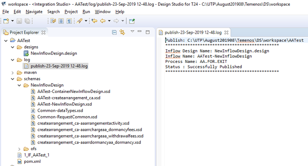Screen dimensions: 308x166
Task: Click the New wizard toolbar icon
Action: [x=6, y=21]
